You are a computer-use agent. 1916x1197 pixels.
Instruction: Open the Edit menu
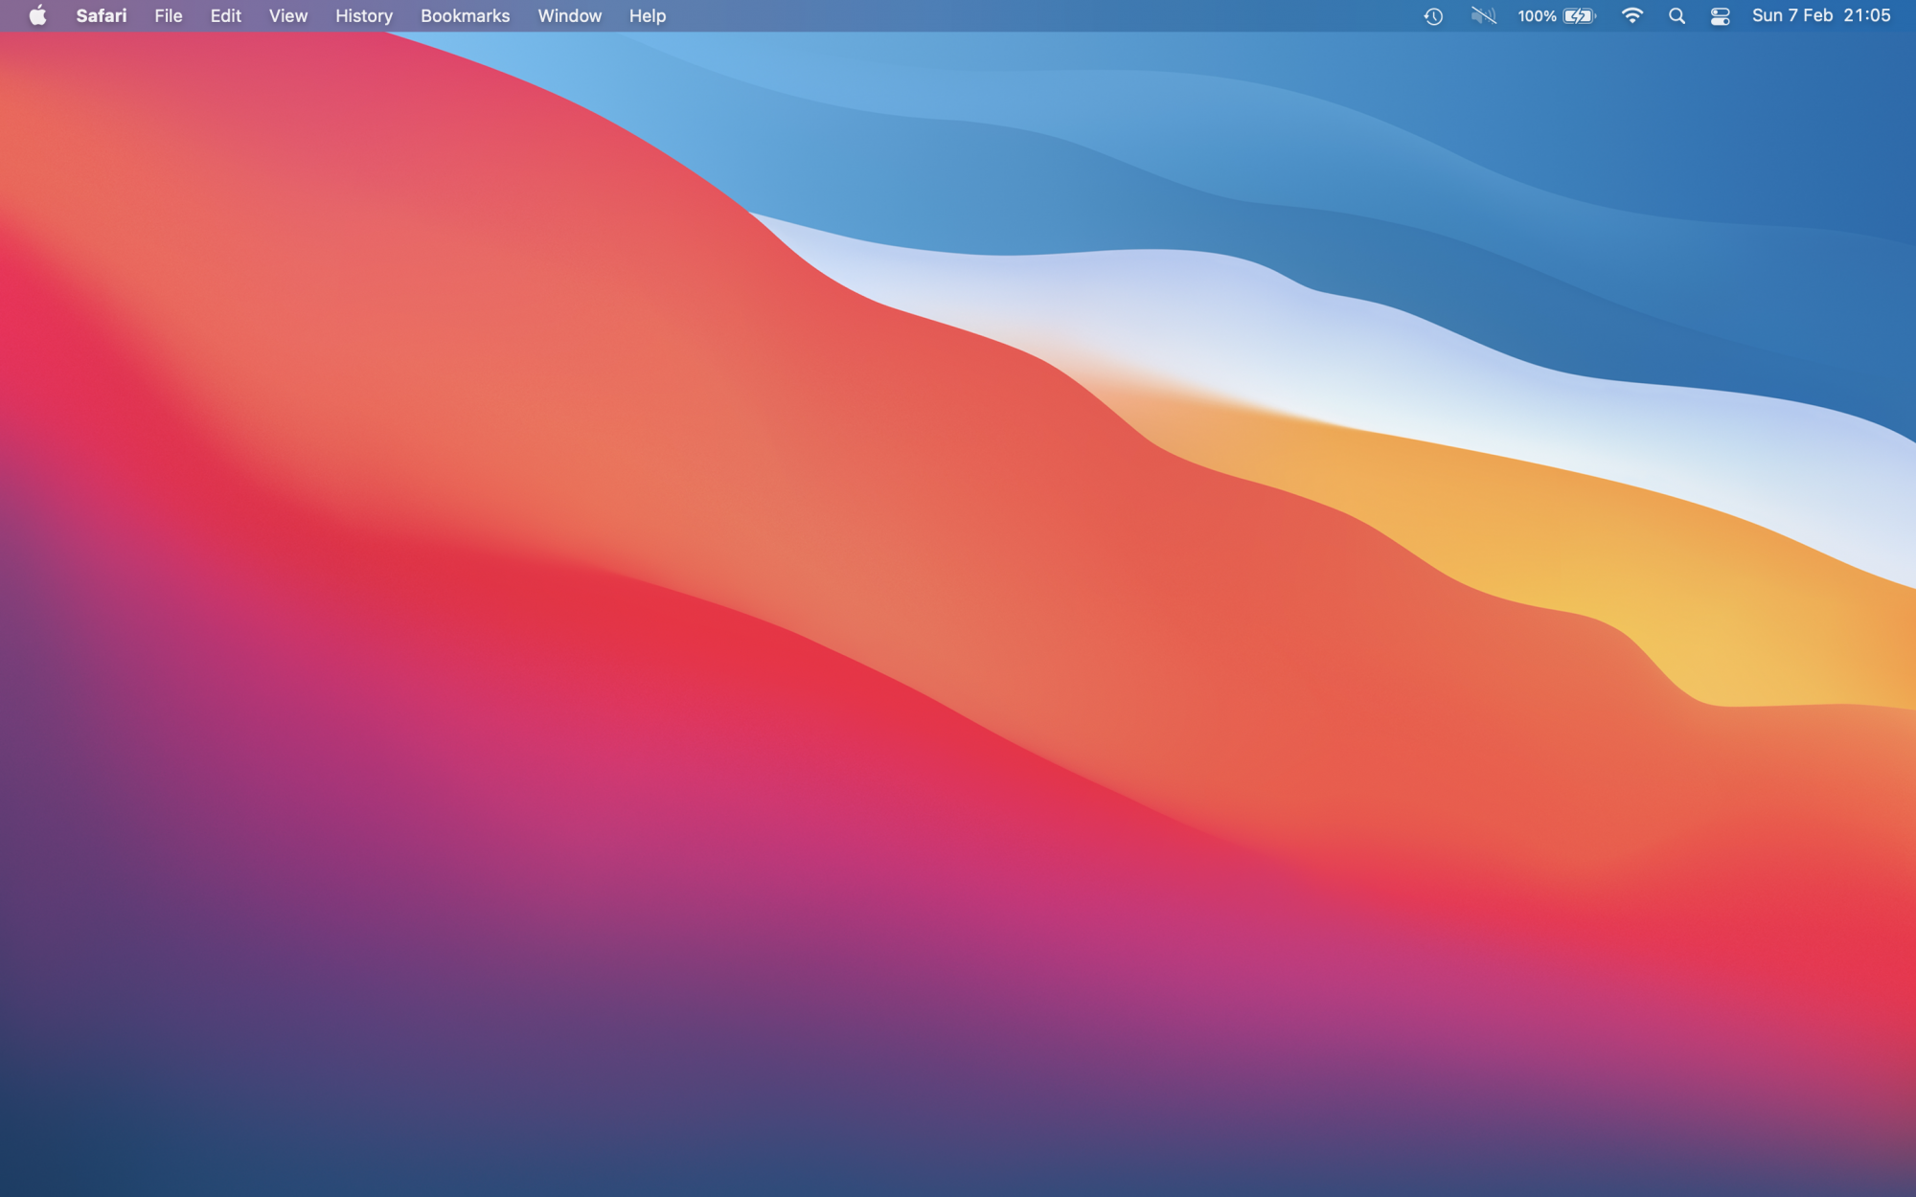tap(225, 16)
